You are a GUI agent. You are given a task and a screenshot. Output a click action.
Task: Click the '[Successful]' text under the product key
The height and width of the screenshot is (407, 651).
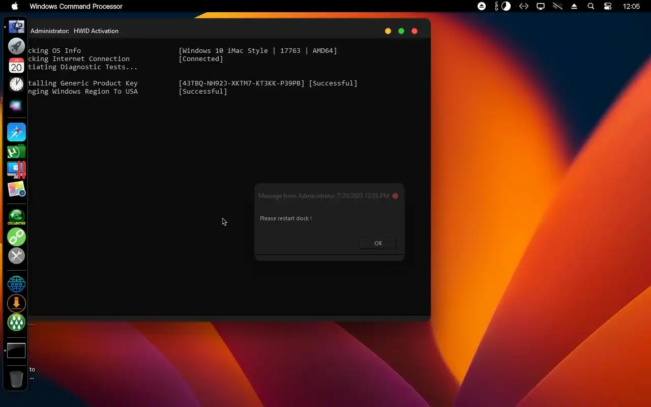tap(203, 91)
